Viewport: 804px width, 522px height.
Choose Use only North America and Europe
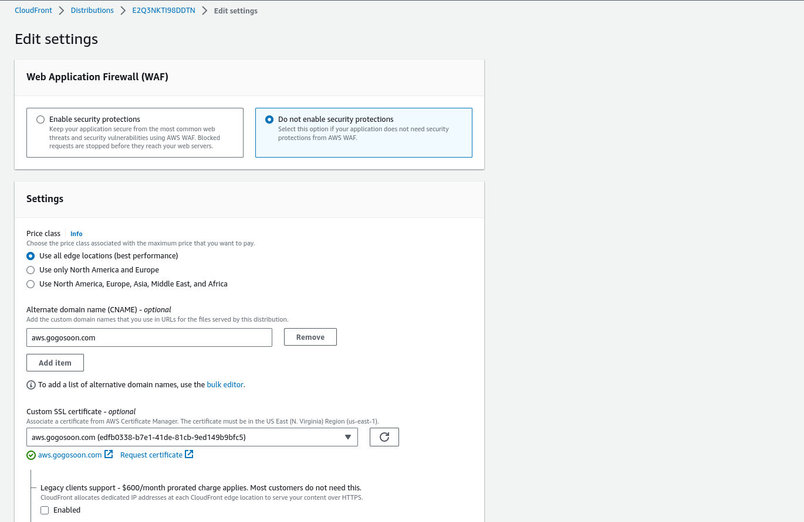click(31, 269)
